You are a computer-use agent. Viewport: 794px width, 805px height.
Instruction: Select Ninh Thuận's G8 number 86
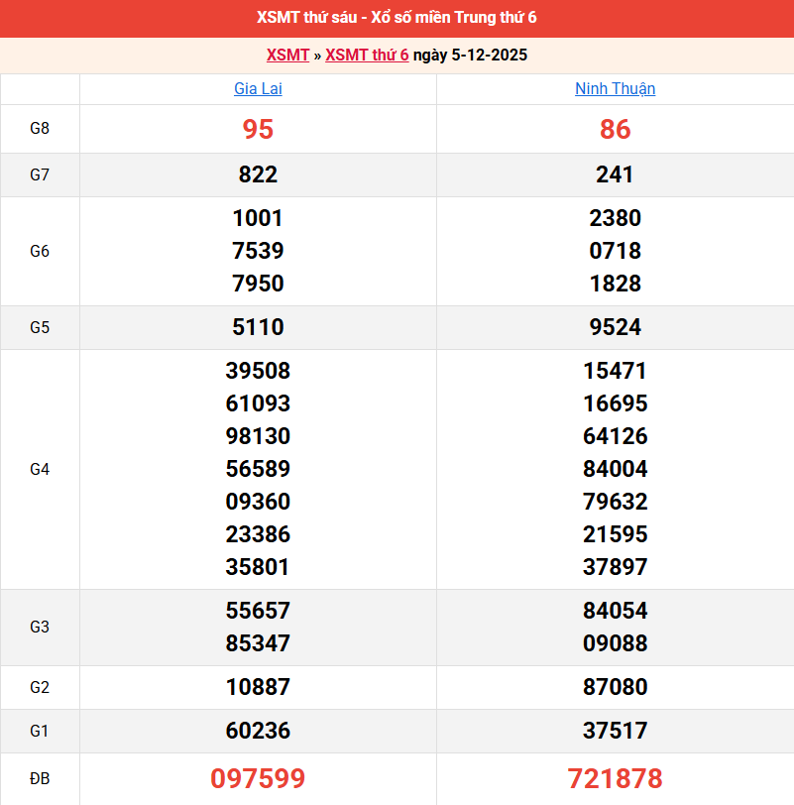click(615, 128)
